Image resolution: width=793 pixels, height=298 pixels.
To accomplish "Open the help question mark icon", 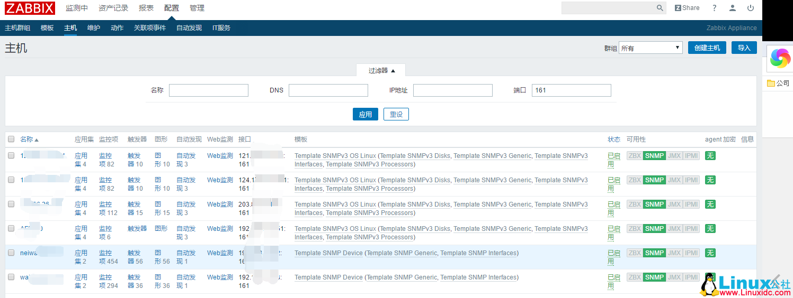I will (715, 8).
